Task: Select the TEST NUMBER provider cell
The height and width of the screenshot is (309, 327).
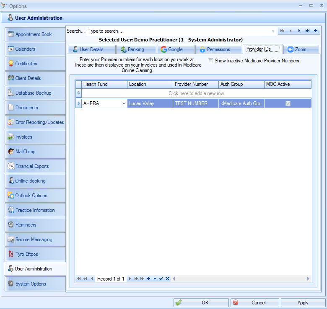Action: pos(196,103)
